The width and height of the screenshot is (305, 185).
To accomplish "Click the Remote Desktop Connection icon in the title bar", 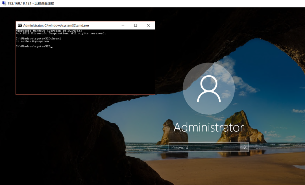I will [4, 3].
